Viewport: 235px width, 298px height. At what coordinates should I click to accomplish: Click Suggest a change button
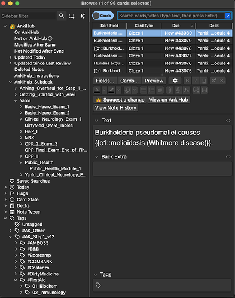pyautogui.click(x=120, y=100)
